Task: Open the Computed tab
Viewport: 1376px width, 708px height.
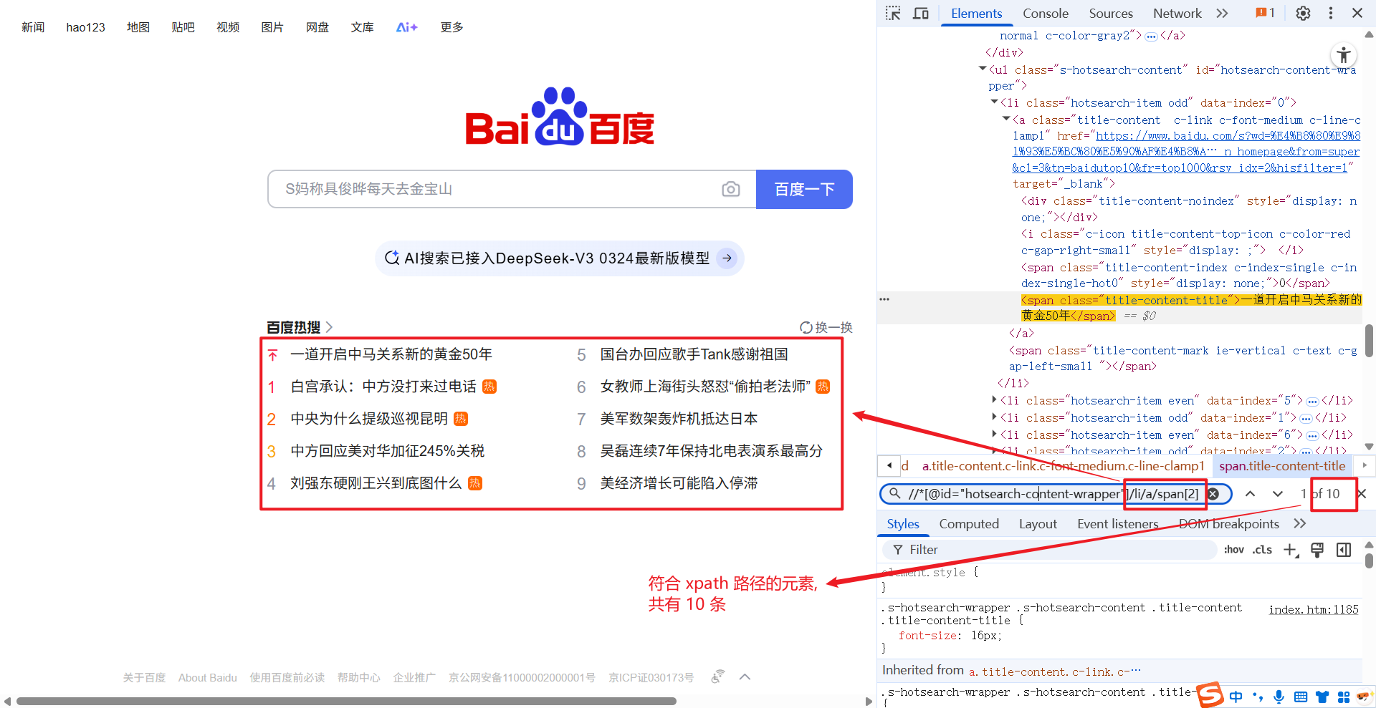Action: pos(969,524)
